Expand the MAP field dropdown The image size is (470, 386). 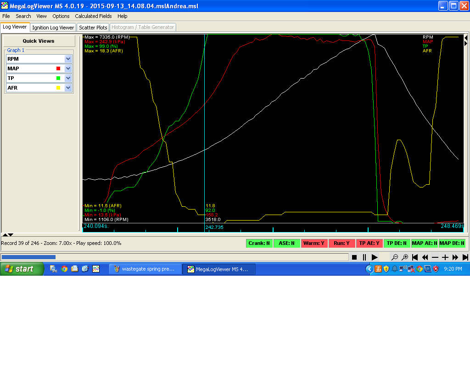point(68,68)
